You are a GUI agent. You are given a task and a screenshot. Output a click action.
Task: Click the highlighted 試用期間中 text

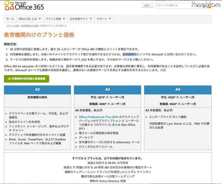point(129,54)
